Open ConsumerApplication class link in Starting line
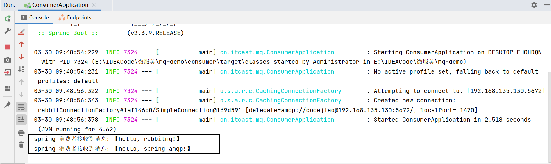Screen dimensions: 551x164 point(277,52)
